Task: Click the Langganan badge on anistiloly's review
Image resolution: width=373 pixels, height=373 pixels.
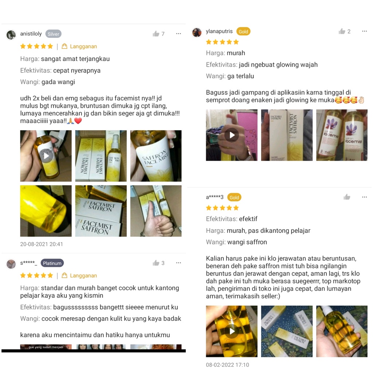Action: [x=79, y=46]
